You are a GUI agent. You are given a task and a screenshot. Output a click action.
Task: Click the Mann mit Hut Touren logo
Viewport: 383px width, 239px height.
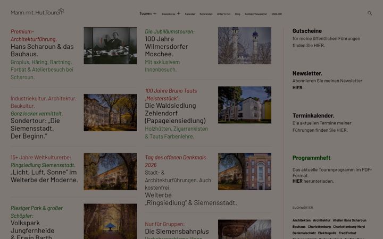pyautogui.click(x=37, y=12)
